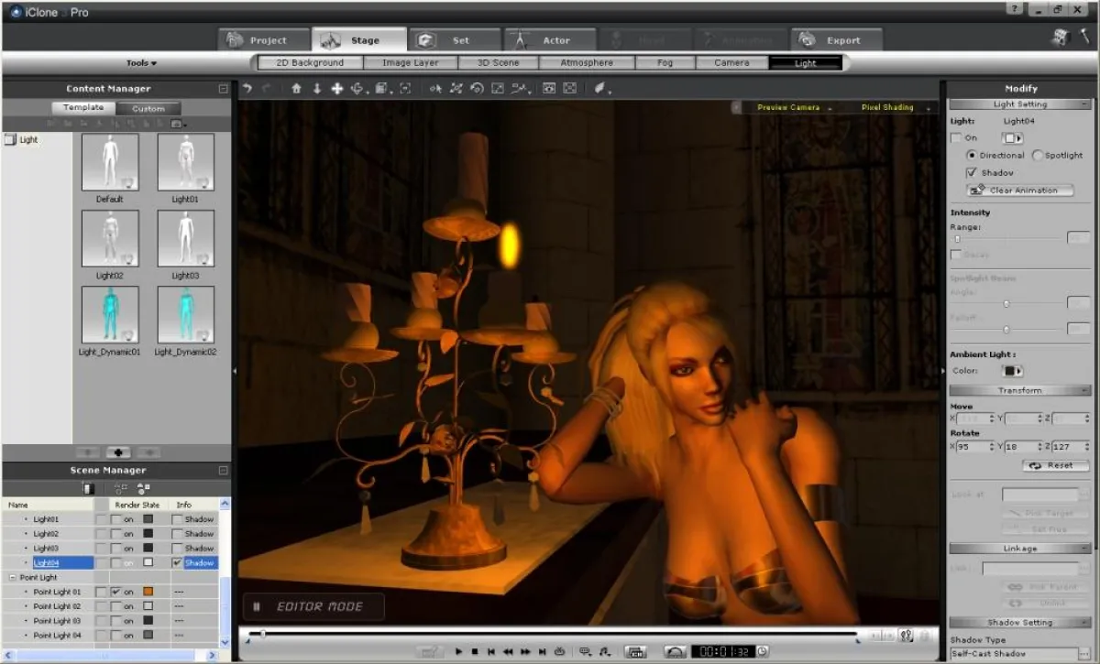Switch to the Set tab
The height and width of the screenshot is (664, 1100).
pyautogui.click(x=454, y=40)
